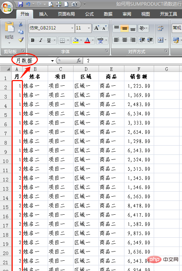Open the font name dropdown 仿宋_GB2312
Screen dimensions: 182x271
pyautogui.click(x=72, y=28)
